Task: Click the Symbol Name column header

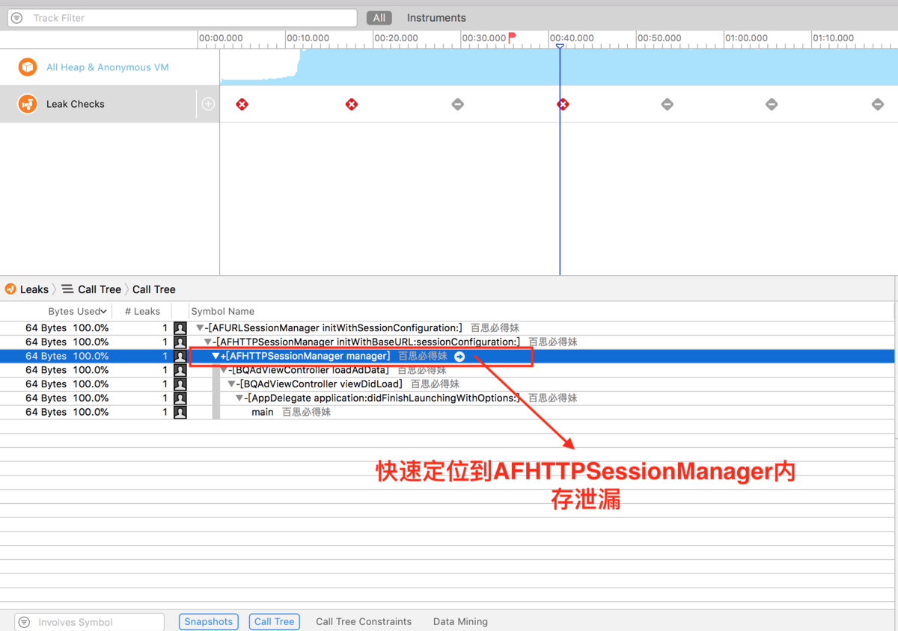Action: point(223,311)
